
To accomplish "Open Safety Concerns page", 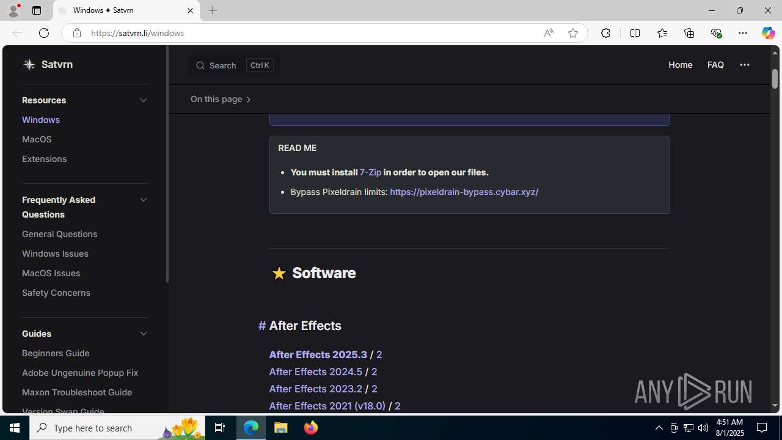I will tap(56, 293).
